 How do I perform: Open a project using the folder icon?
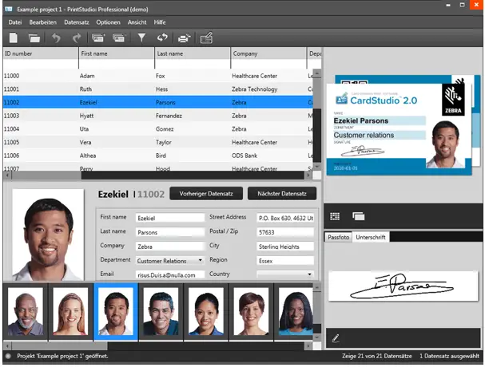tap(34, 38)
